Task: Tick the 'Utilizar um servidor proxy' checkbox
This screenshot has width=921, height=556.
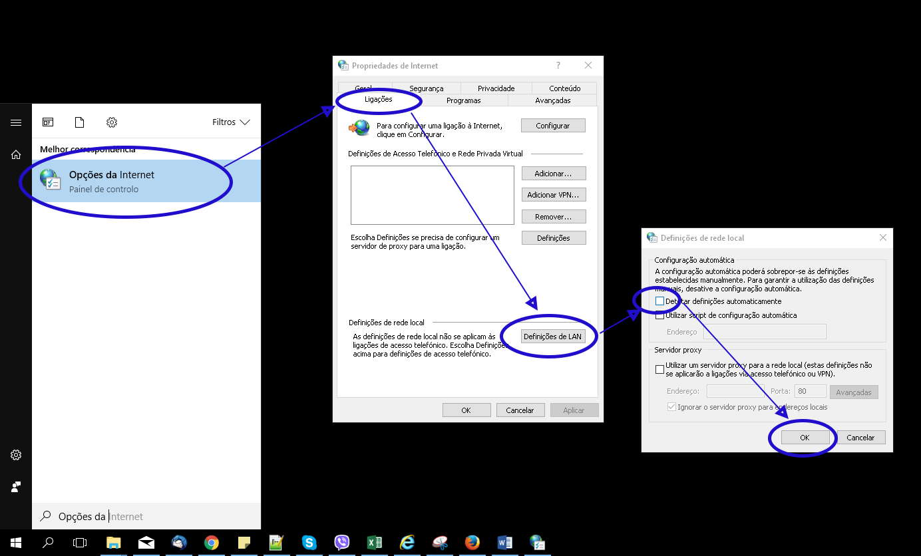Action: (x=659, y=369)
